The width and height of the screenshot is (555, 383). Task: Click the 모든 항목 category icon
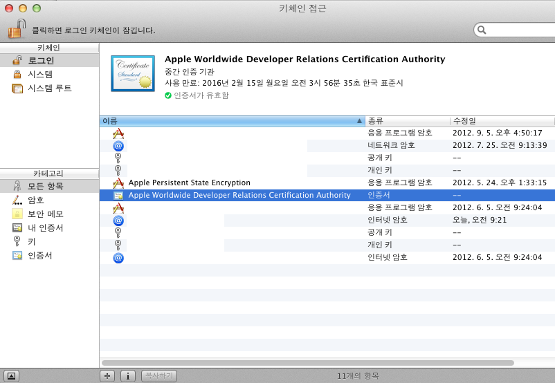[x=17, y=186]
